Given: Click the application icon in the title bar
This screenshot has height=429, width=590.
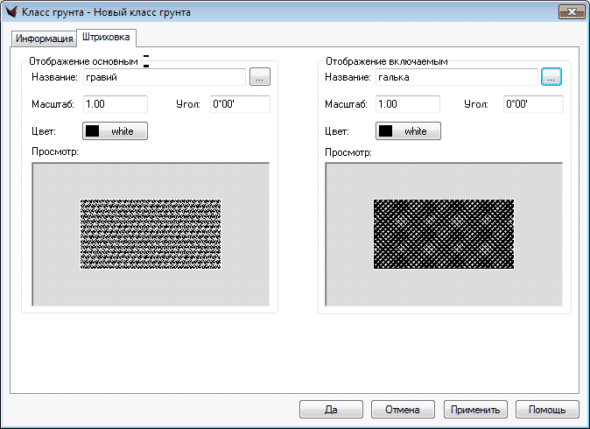Looking at the screenshot, I should pyautogui.click(x=12, y=12).
